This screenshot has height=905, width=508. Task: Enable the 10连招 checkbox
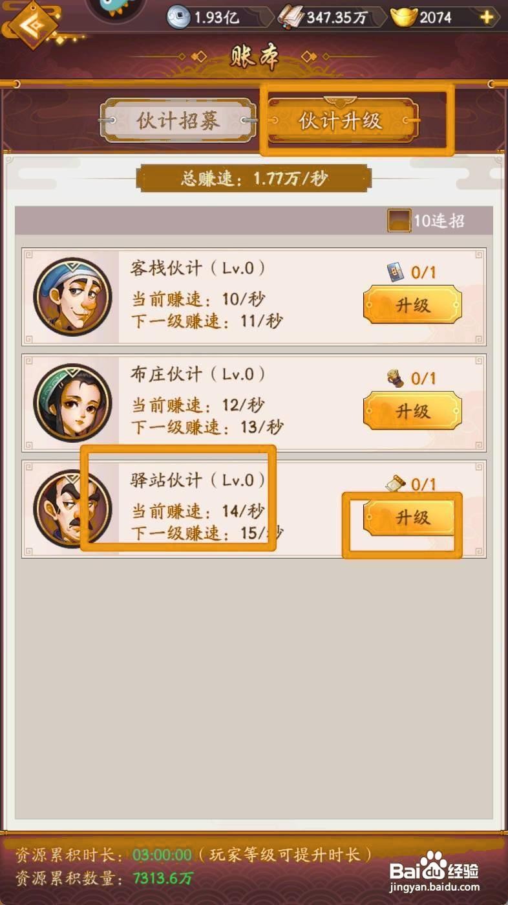(x=399, y=221)
